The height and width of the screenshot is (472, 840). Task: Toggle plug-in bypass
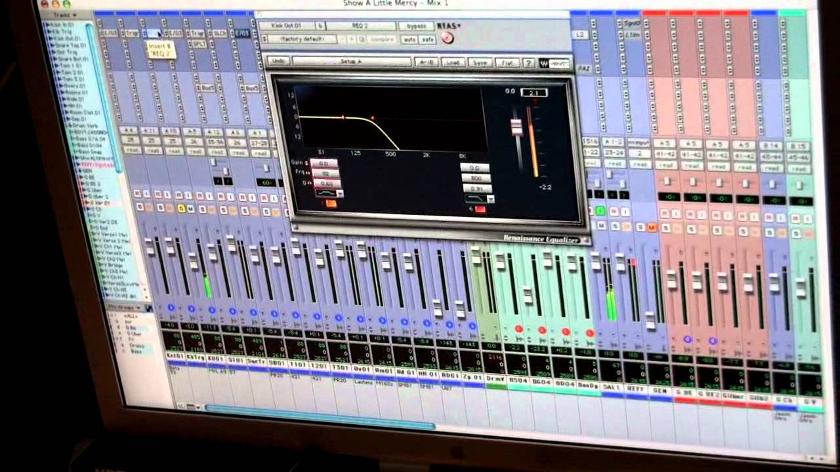tap(416, 26)
